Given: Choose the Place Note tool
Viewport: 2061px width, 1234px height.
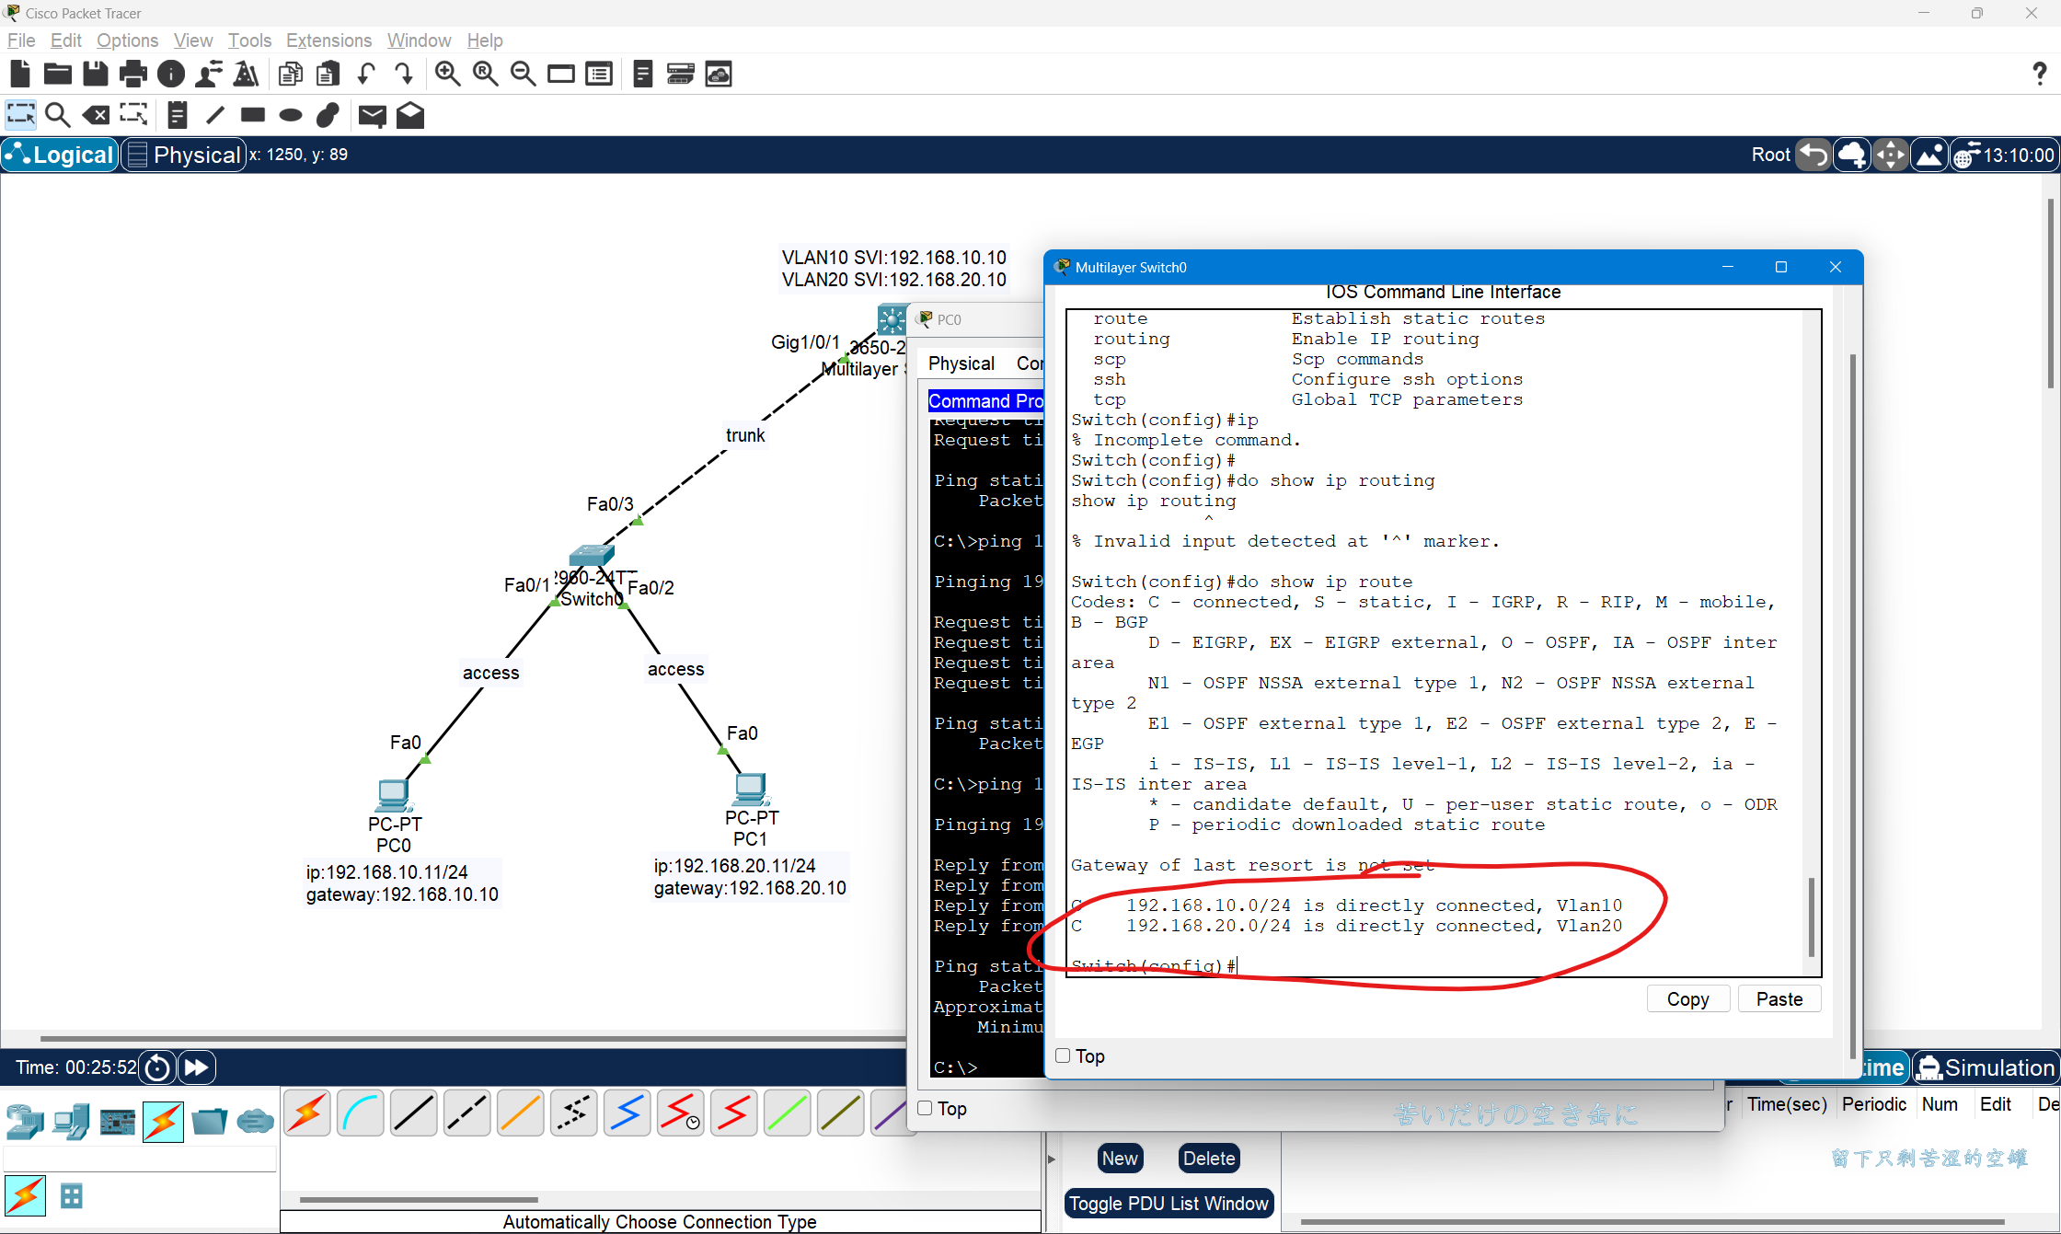Looking at the screenshot, I should click(x=178, y=115).
